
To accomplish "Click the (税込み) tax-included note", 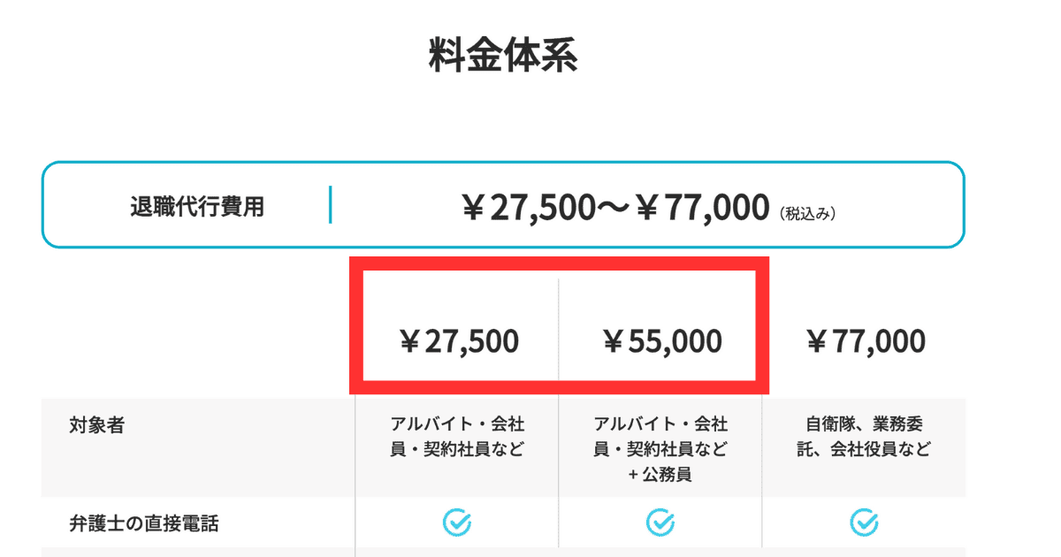I will tap(807, 213).
